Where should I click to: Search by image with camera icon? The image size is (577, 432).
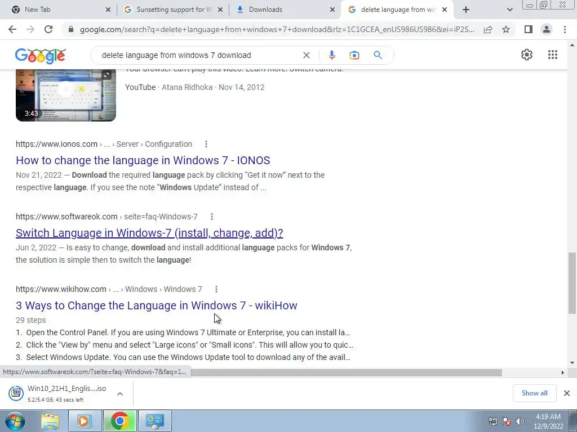354,55
